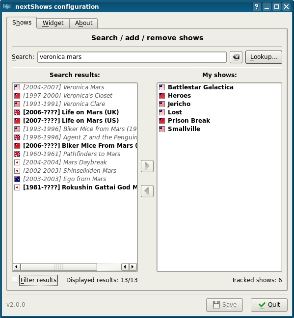This screenshot has width=294, height=318.
Task: Click the Lookup... button
Action: pyautogui.click(x=264, y=57)
